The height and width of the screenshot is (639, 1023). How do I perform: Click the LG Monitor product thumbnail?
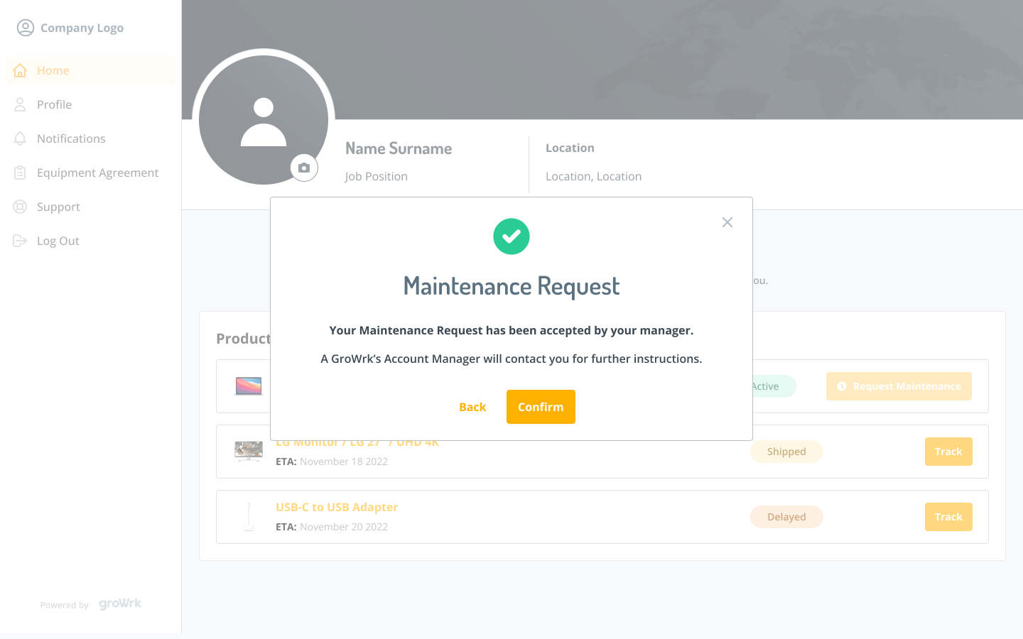point(248,451)
